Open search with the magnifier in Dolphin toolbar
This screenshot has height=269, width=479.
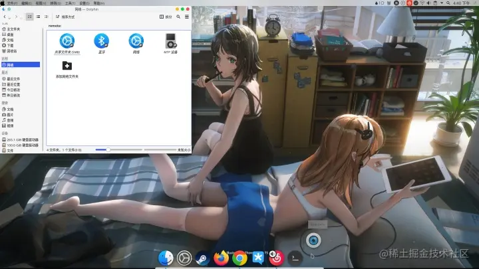[x=178, y=17]
